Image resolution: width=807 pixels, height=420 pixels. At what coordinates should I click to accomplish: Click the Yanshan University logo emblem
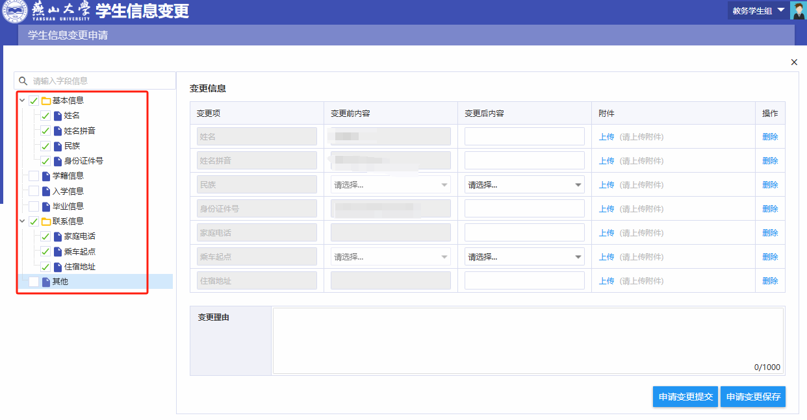coord(14,11)
